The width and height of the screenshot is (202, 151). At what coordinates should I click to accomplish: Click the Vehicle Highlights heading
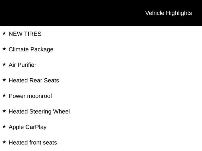pos(168,13)
